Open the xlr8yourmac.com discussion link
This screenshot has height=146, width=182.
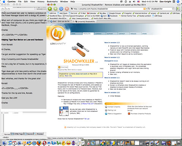tap(87, 104)
